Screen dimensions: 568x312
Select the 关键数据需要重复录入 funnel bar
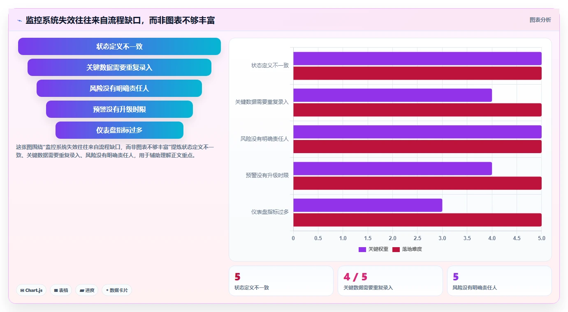pyautogui.click(x=119, y=67)
